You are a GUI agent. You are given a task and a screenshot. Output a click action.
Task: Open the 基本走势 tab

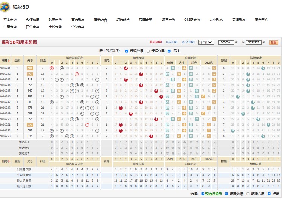click(x=10, y=20)
